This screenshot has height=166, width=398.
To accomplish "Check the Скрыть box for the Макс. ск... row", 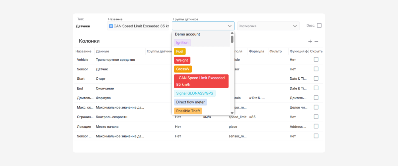I will (316, 107).
